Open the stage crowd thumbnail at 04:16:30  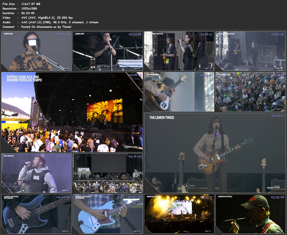108,173
